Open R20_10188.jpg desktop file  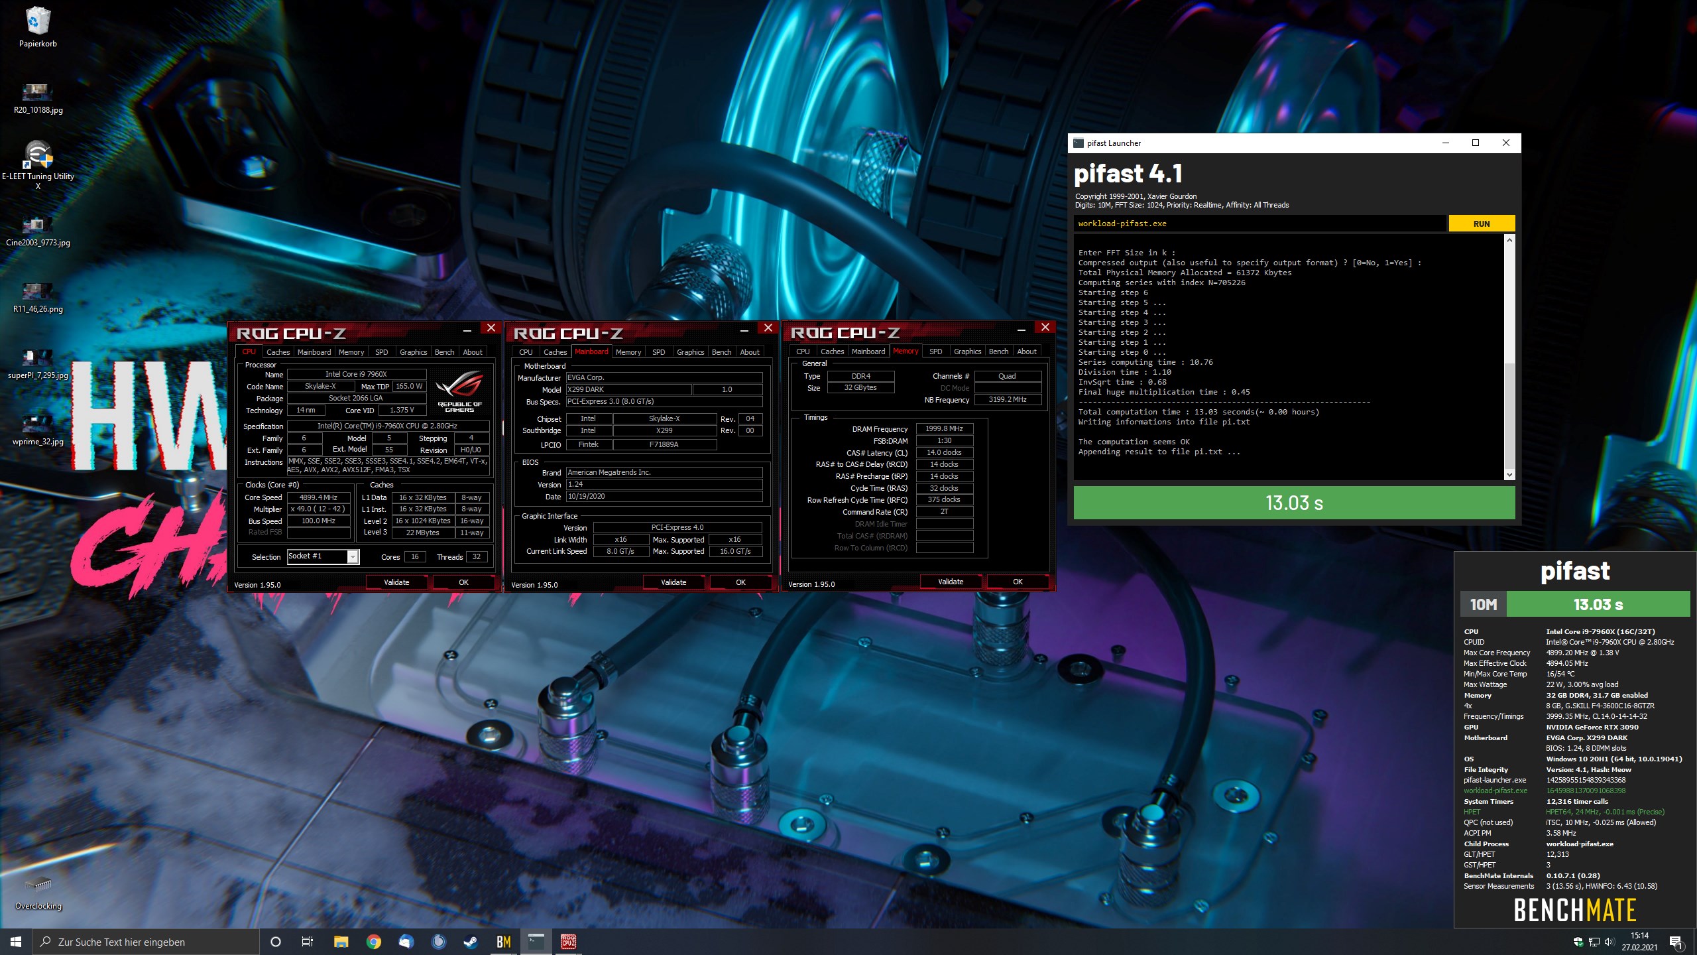point(38,98)
